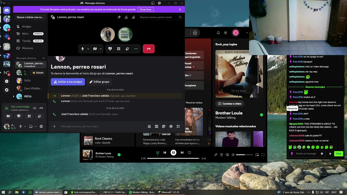Viewport: 347px width, 195px height.
Task: Enter Spotify fullscreen mode
Action: (x=263, y=155)
